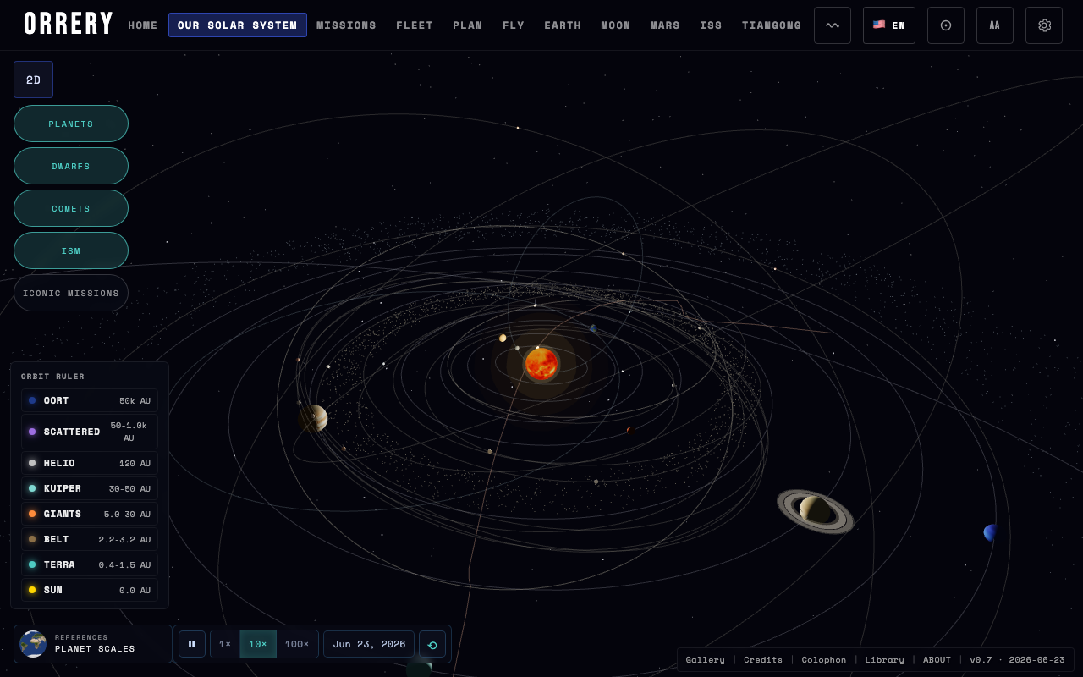Click the ORBIT RULER heading
Screen dimensions: 1083x677
pyautogui.click(x=52, y=377)
